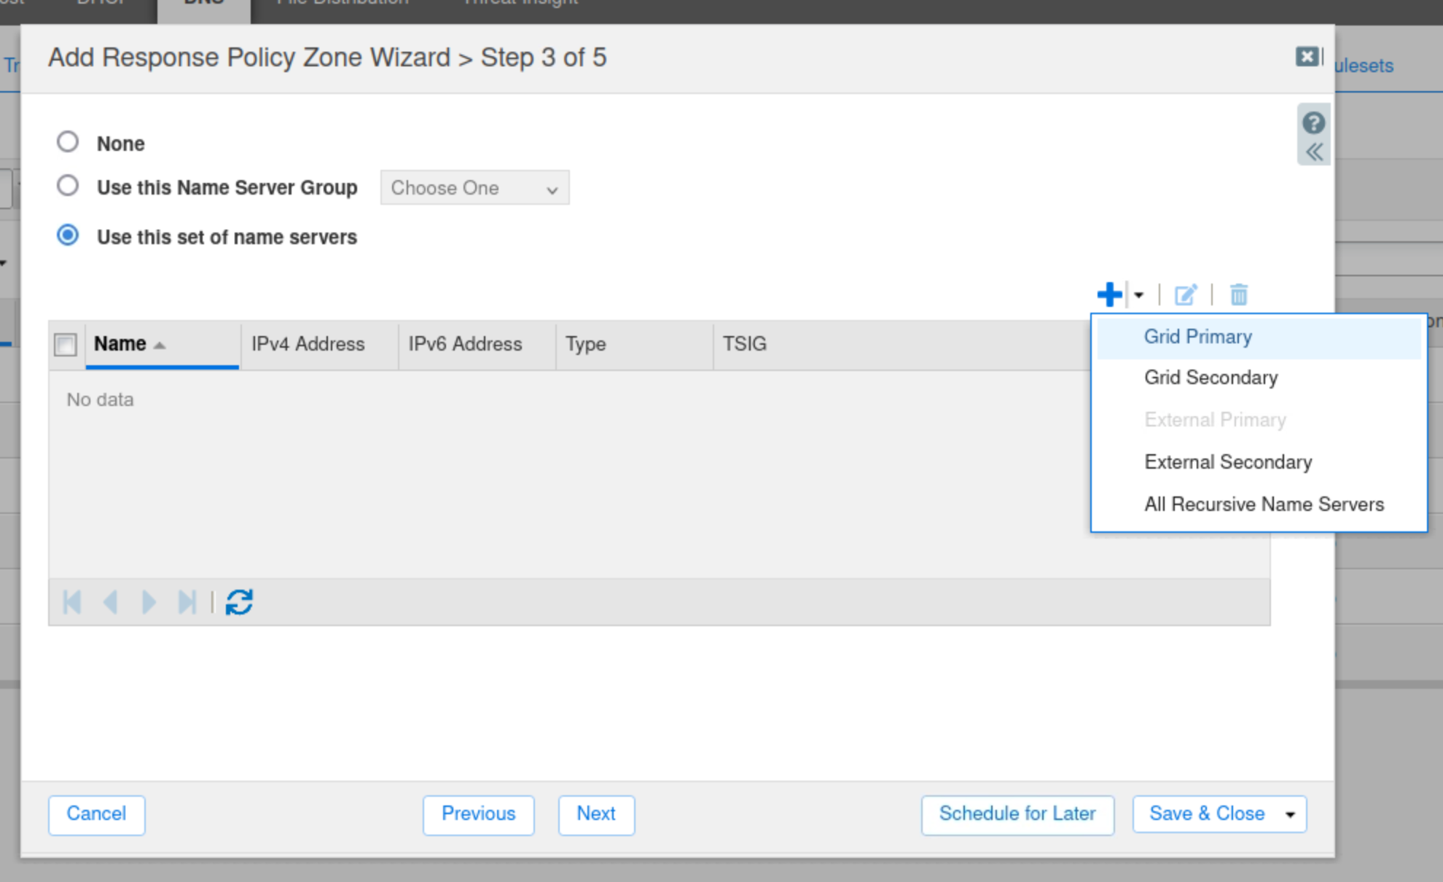Sort by Name column header
1443x882 pixels.
pyautogui.click(x=121, y=344)
